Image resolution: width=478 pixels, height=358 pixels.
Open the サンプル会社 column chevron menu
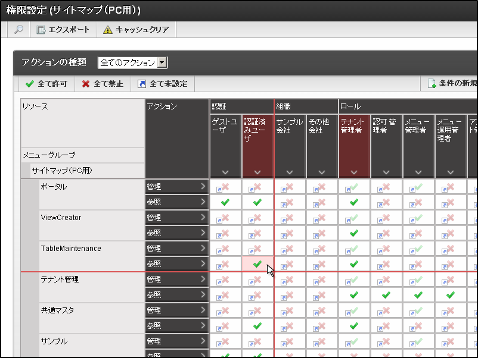click(x=290, y=172)
